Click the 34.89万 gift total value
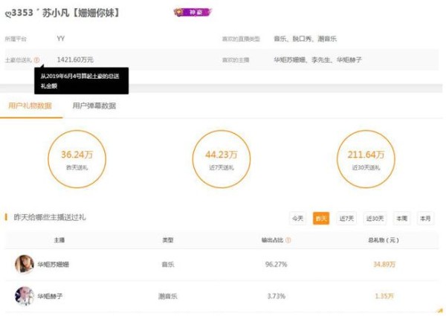The image size is (446, 316). click(384, 265)
